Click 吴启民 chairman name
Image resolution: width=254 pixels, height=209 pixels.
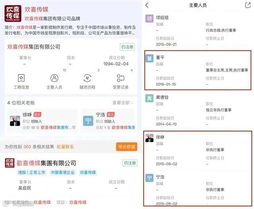click(25, 188)
